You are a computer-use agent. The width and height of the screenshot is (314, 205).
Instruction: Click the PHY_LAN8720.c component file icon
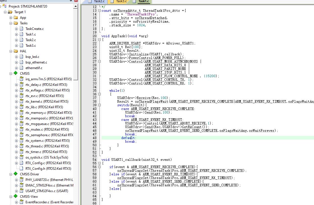(21, 179)
